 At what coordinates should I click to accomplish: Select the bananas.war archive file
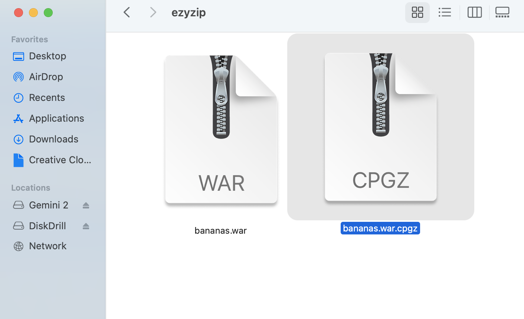pos(220,130)
